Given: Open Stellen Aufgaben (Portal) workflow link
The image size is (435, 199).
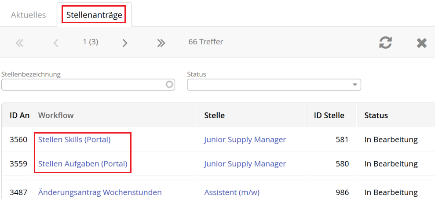Looking at the screenshot, I should point(83,164).
